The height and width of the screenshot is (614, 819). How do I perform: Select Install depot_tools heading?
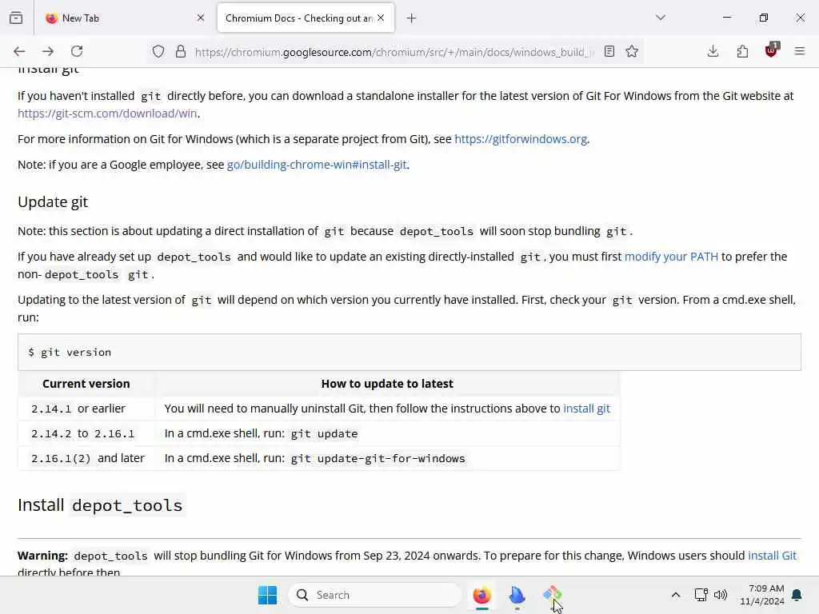point(100,505)
